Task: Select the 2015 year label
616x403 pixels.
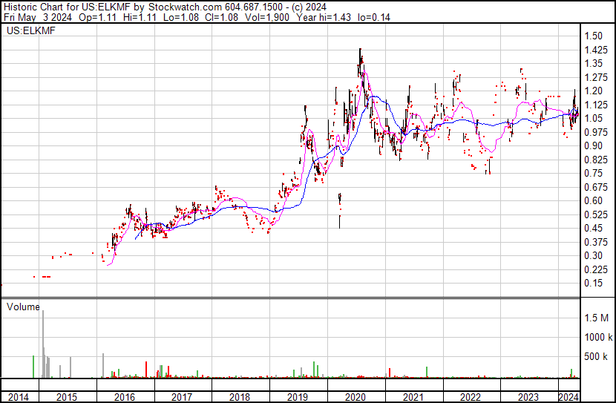Action: tap(66, 397)
